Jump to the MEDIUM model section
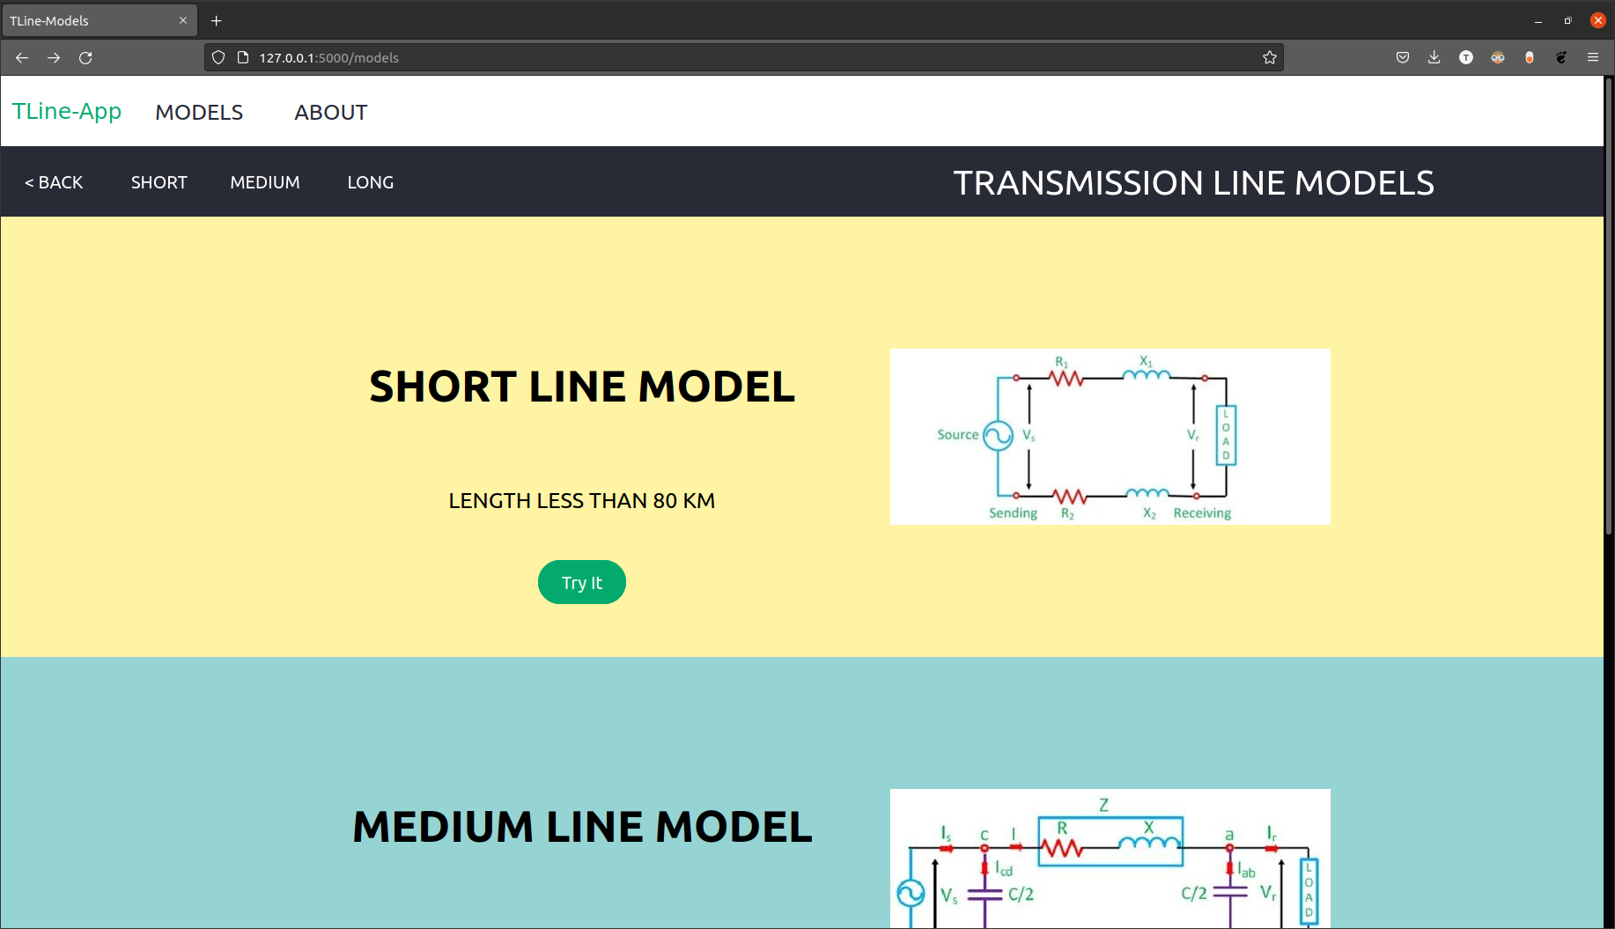 pyautogui.click(x=265, y=182)
